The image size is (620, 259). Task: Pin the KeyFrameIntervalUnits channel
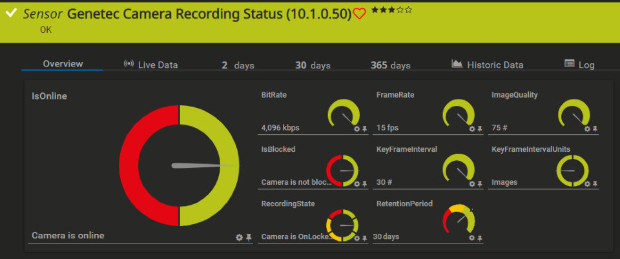pyautogui.click(x=595, y=184)
